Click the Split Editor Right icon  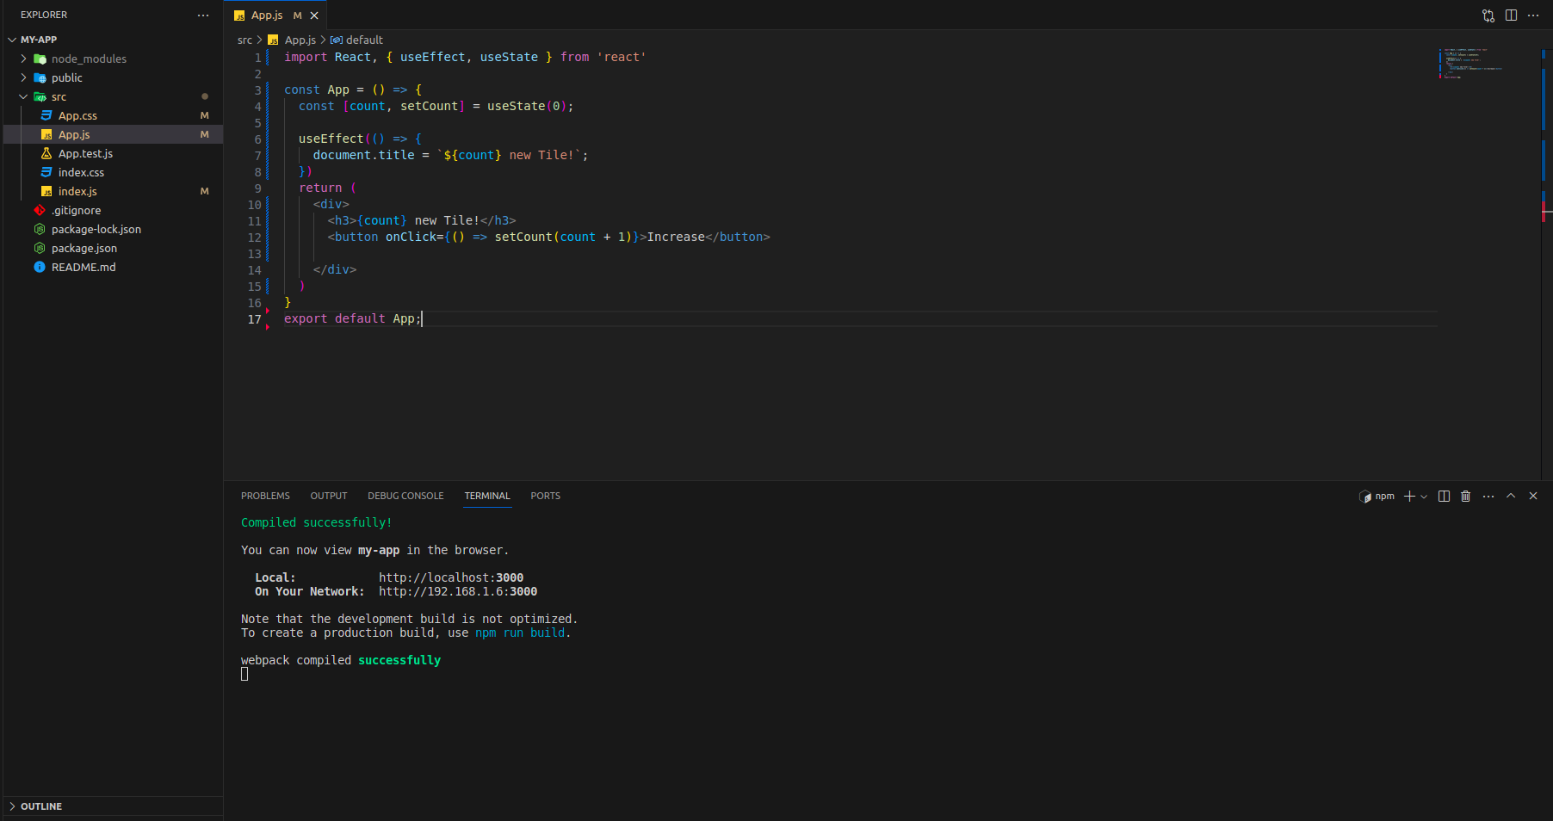(x=1511, y=15)
